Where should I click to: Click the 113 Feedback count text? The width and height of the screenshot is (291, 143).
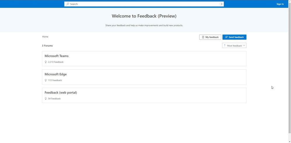(x=55, y=80)
